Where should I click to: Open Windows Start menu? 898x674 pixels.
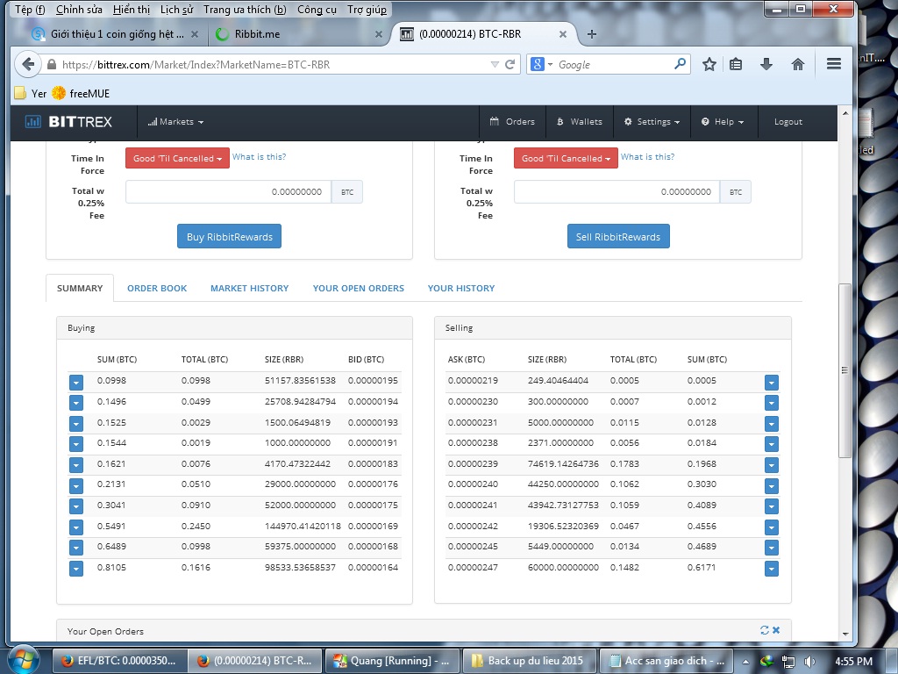(x=22, y=660)
